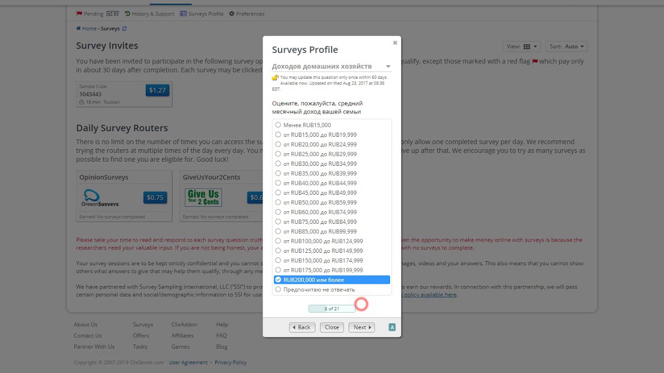Click the $0.75 OpinionSurveys button
Viewport: 664px width, 373px height.
(x=155, y=197)
